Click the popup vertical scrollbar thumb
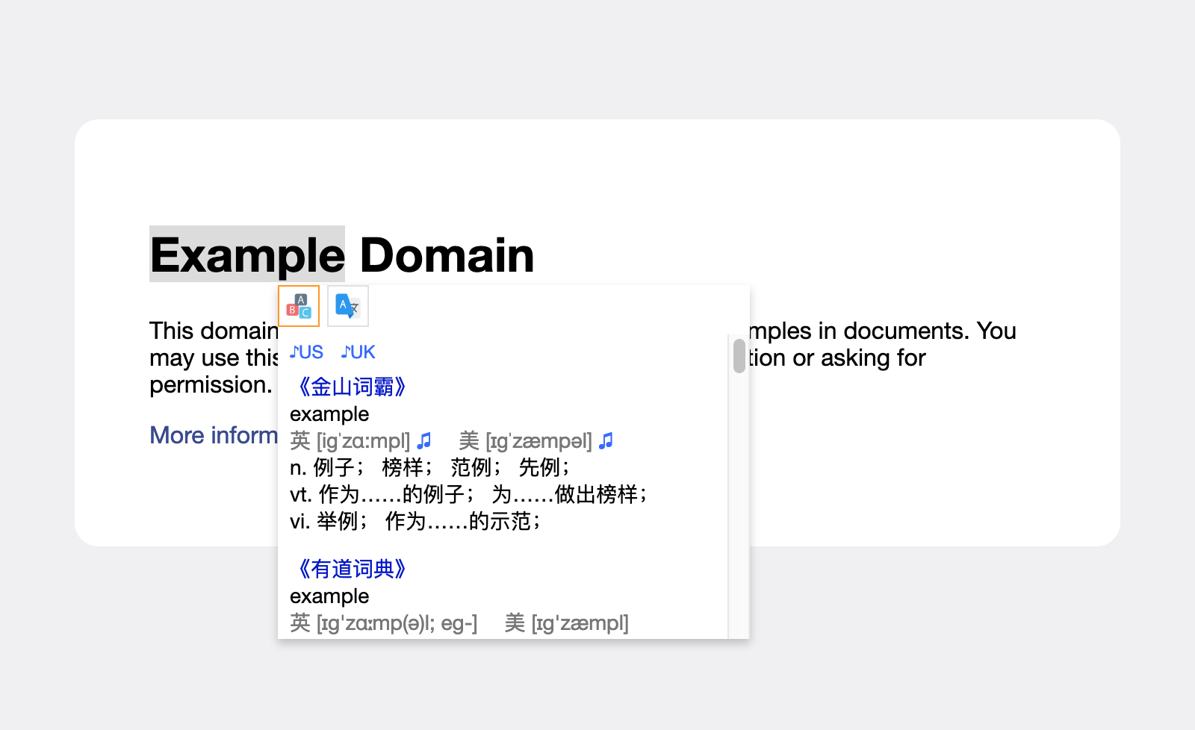 tap(739, 356)
